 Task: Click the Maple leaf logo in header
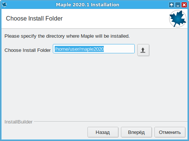tap(178, 19)
